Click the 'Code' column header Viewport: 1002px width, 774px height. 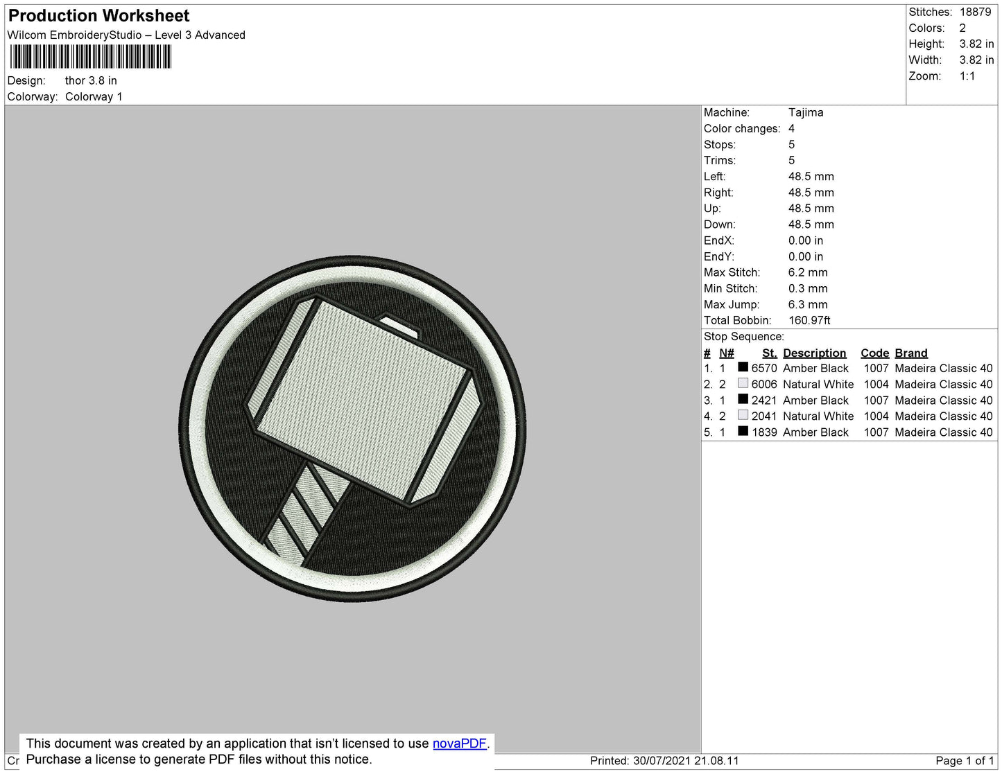click(875, 353)
